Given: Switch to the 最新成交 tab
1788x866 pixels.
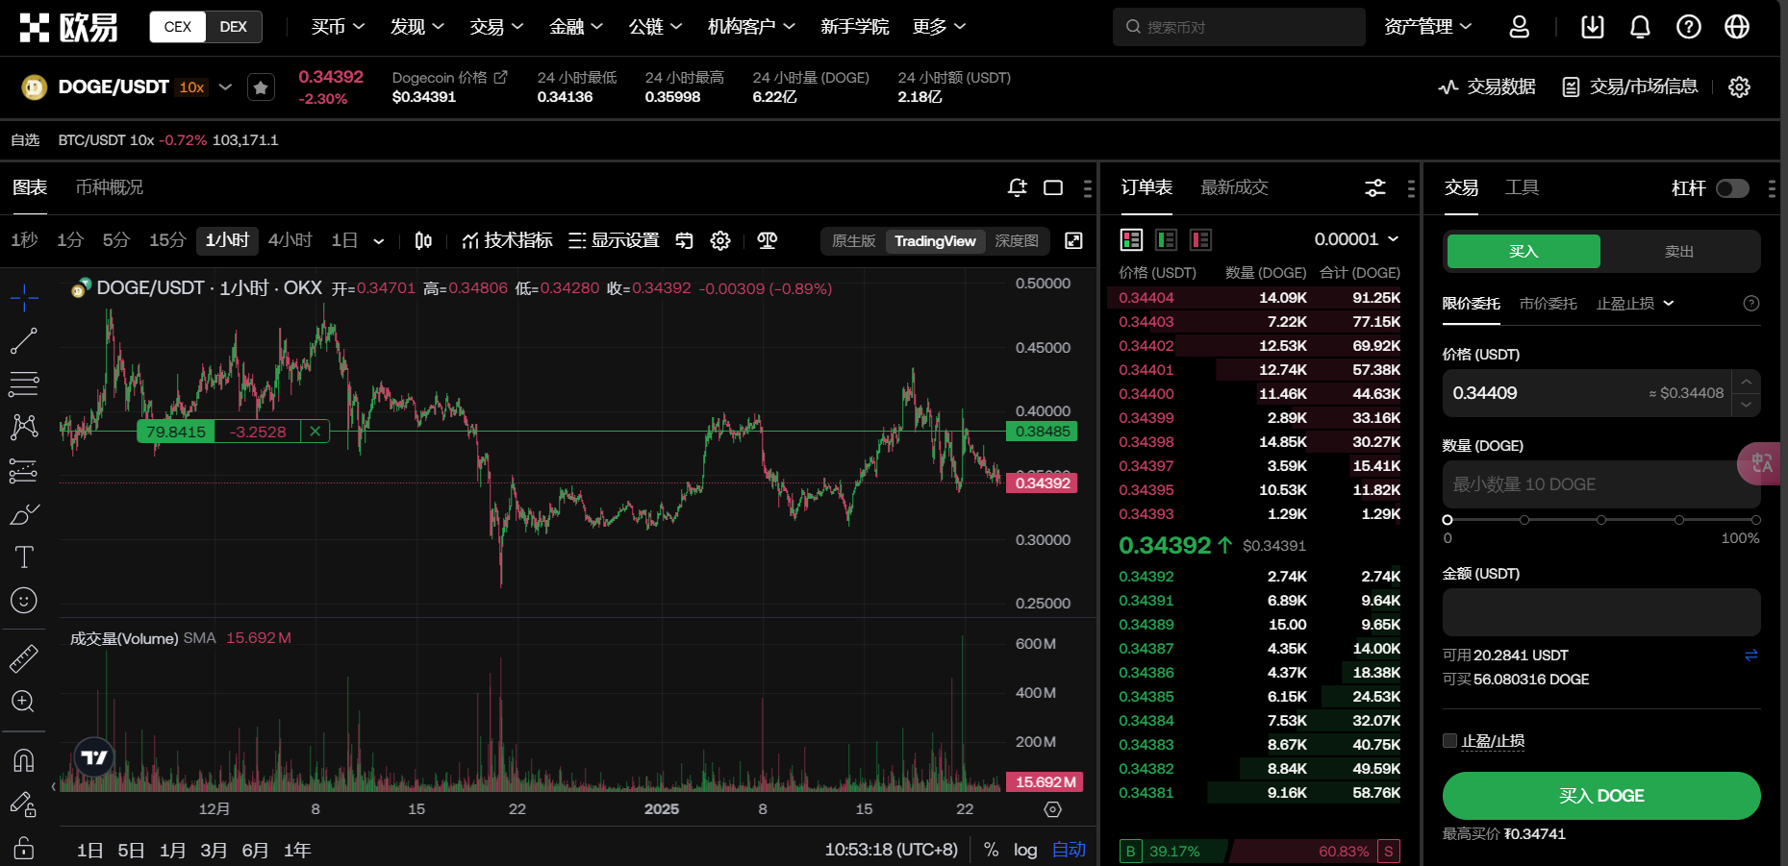Looking at the screenshot, I should click(1234, 187).
